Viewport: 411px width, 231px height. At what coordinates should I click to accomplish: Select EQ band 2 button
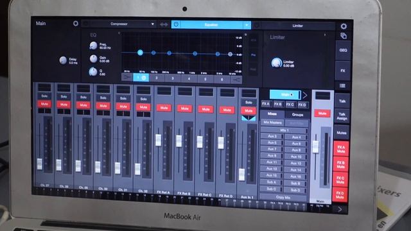point(157,78)
